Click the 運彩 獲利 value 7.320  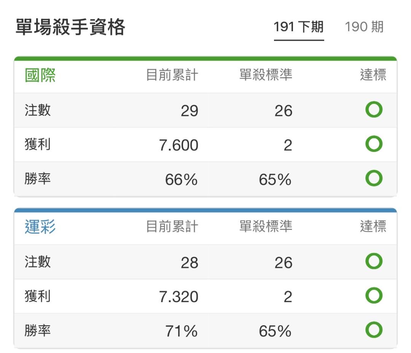(178, 296)
